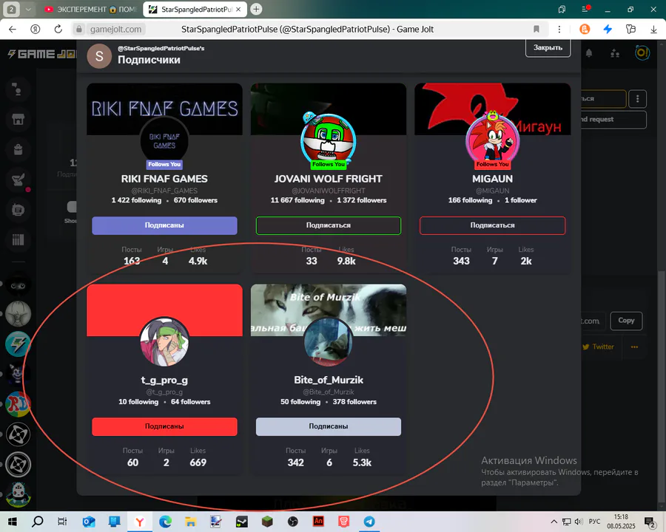The width and height of the screenshot is (666, 532).
Task: Open the address bar three-dot menu
Action: point(559,30)
